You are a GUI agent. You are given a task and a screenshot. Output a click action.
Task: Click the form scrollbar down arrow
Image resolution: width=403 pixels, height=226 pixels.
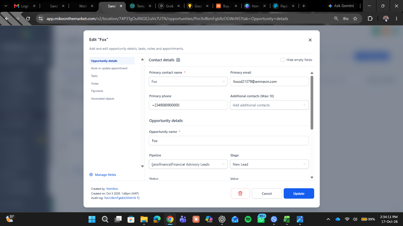312,177
